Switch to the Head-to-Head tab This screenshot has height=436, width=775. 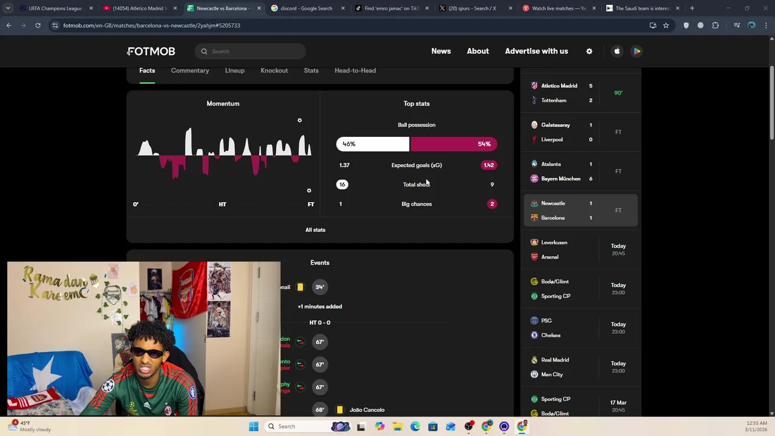click(355, 71)
